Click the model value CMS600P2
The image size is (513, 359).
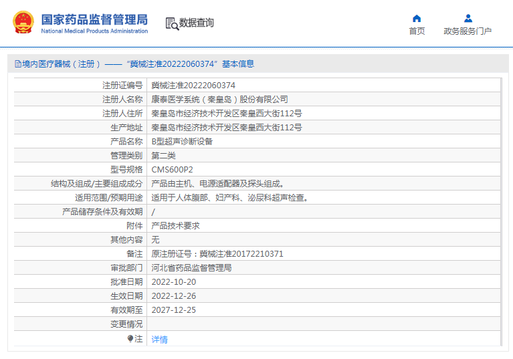click(172, 170)
